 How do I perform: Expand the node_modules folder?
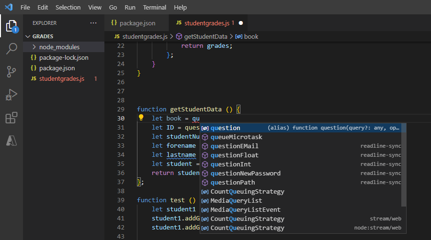(59, 47)
